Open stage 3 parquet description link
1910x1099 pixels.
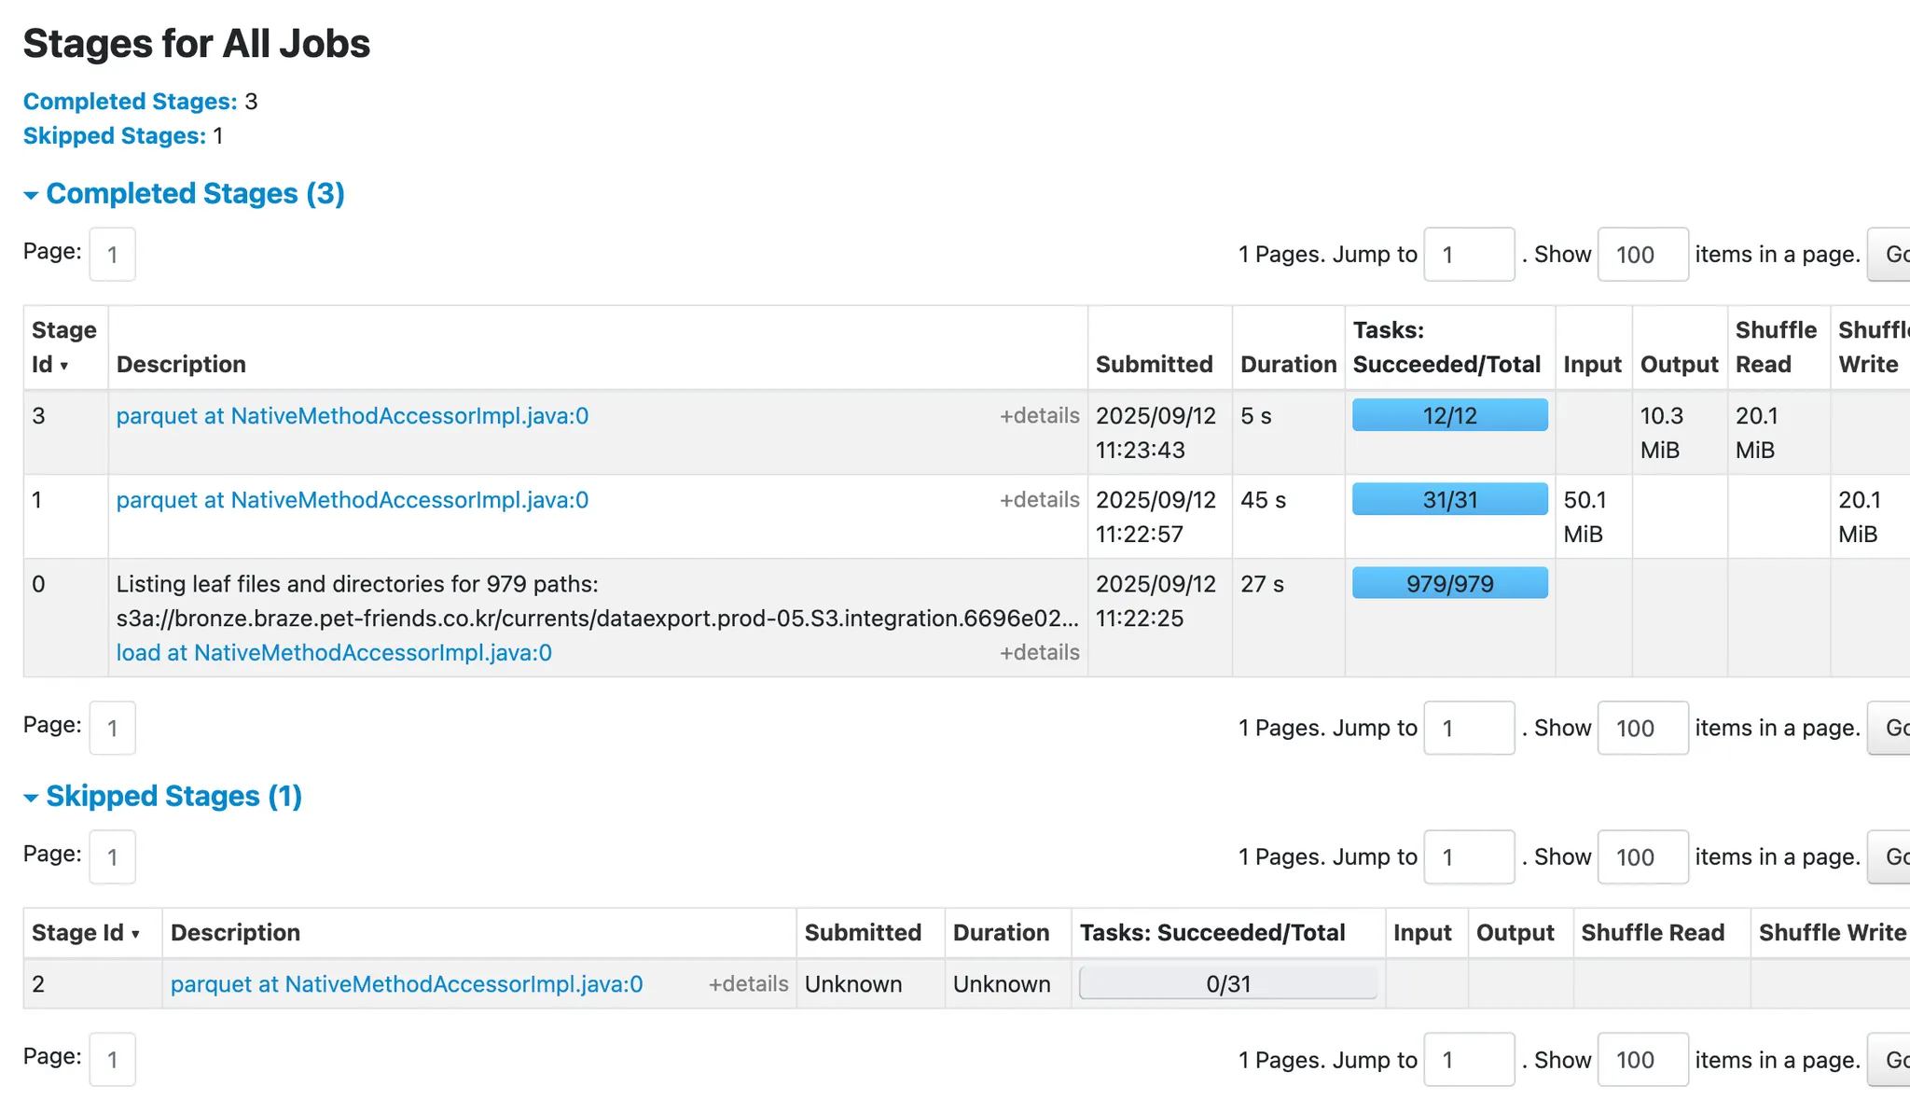(x=352, y=416)
